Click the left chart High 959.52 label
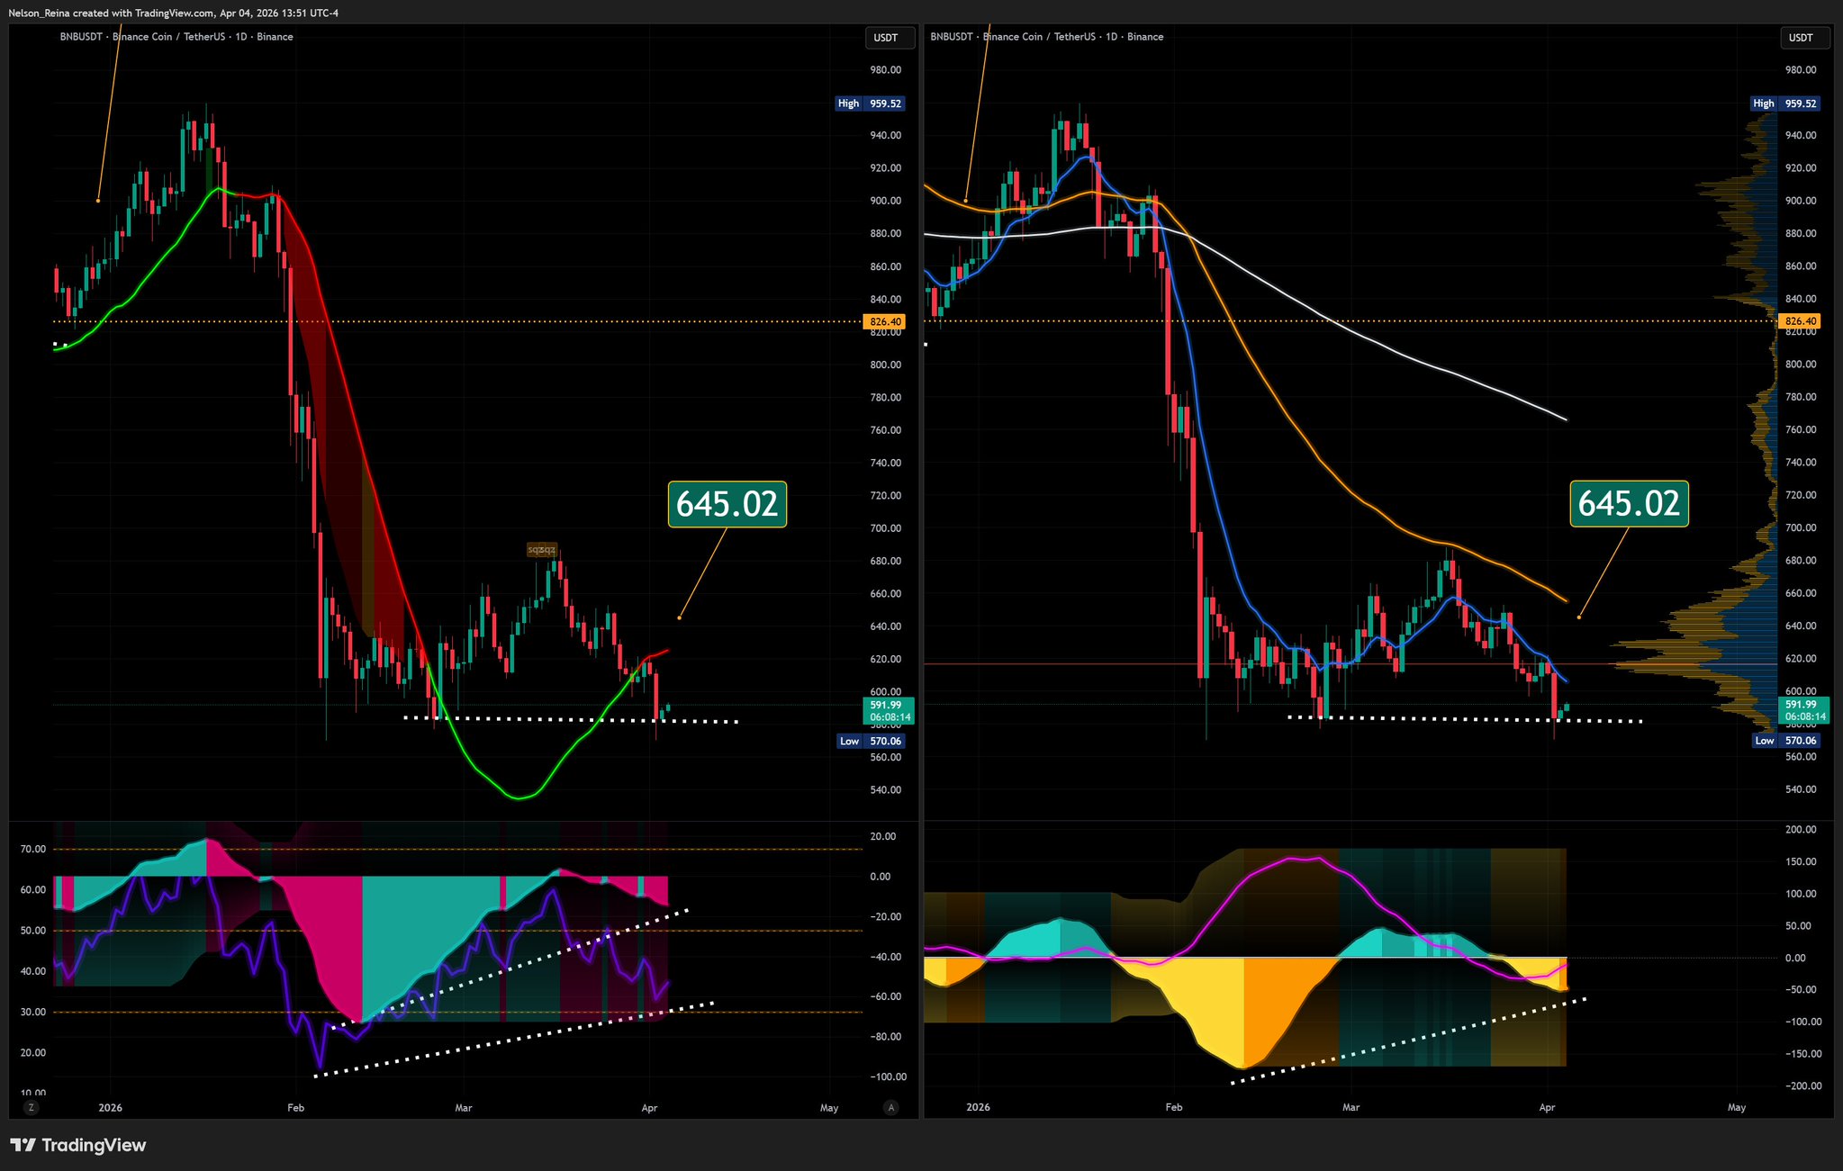Screen dimensions: 1843x1171 pyautogui.click(x=870, y=104)
